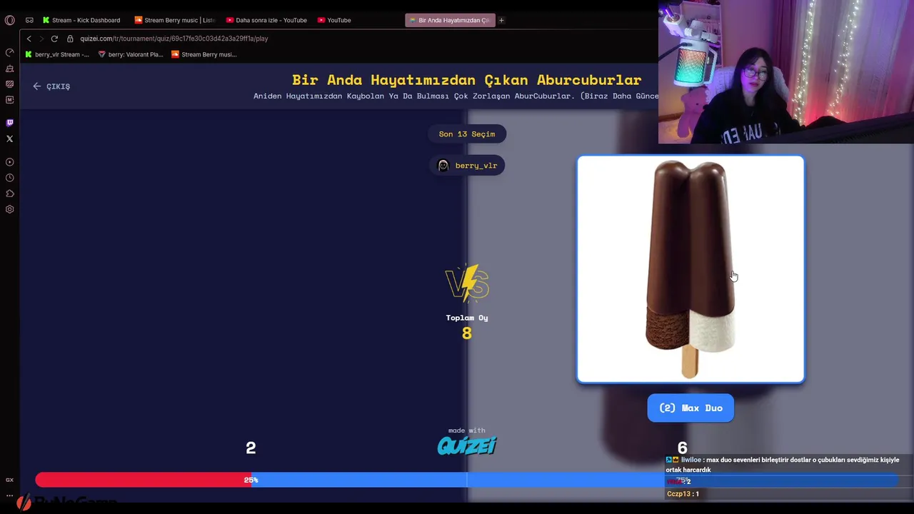
Task: Click the left vote count 2
Action: click(251, 448)
